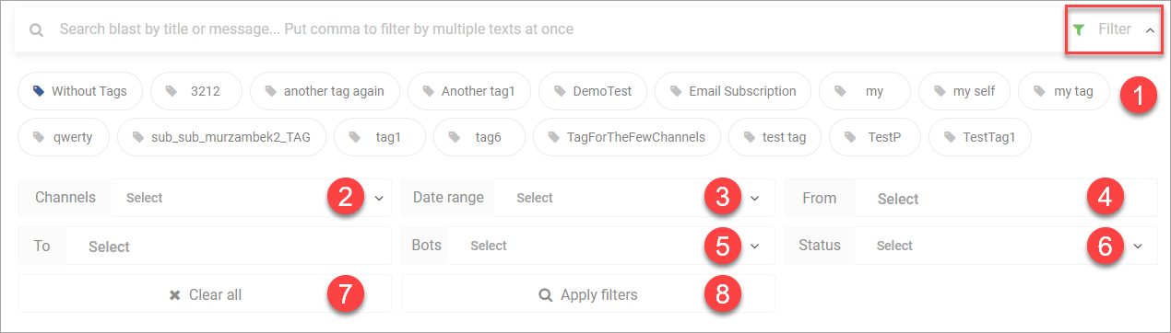Select the "TagForTheFewChannels" tag

(x=626, y=137)
